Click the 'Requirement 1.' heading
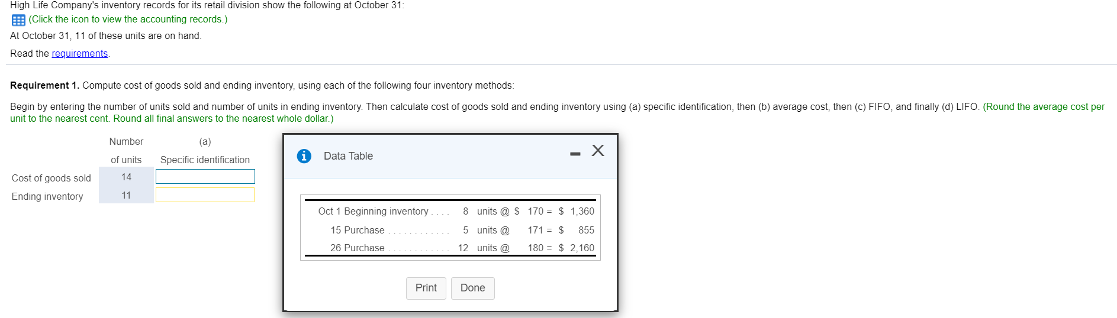 (x=44, y=86)
